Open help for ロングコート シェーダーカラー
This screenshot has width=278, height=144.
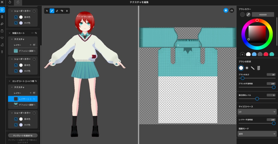click(x=34, y=113)
